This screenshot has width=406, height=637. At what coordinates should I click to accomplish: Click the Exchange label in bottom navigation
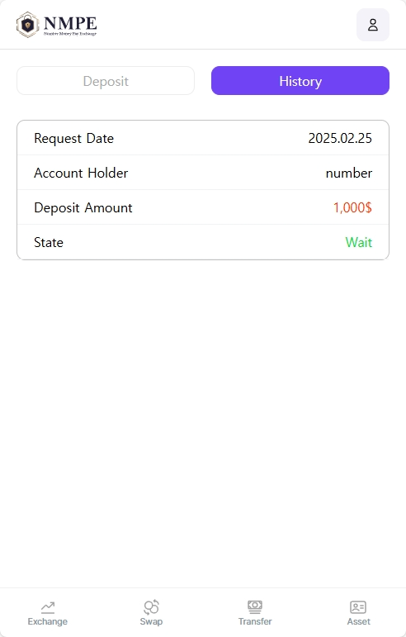[48, 621]
